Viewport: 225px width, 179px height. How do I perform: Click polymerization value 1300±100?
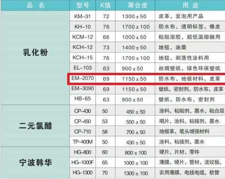[136, 173]
